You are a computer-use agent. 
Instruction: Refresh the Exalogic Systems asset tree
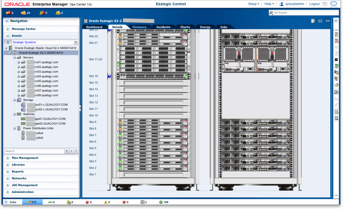[8, 42]
